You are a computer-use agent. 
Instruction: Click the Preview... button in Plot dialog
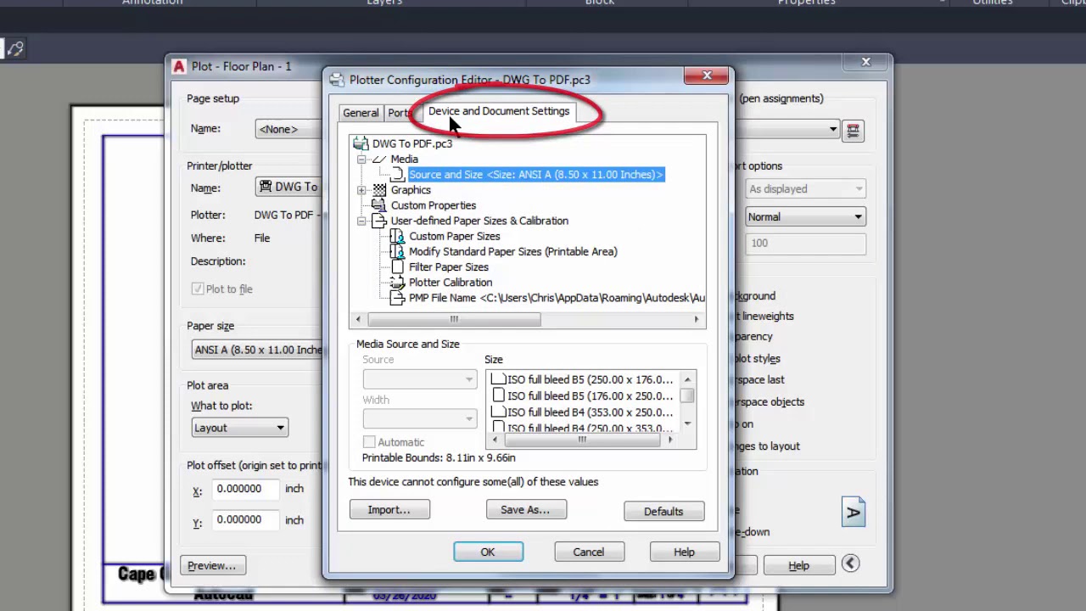212,566
